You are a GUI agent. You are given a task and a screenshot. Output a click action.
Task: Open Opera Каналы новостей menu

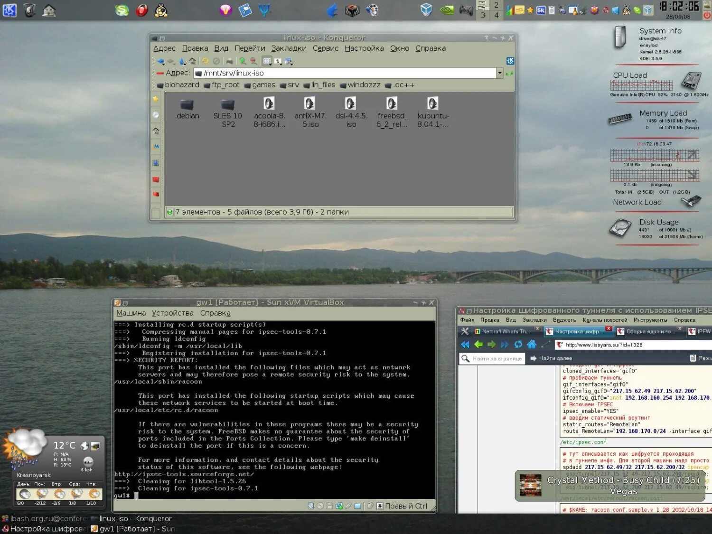pos(605,320)
